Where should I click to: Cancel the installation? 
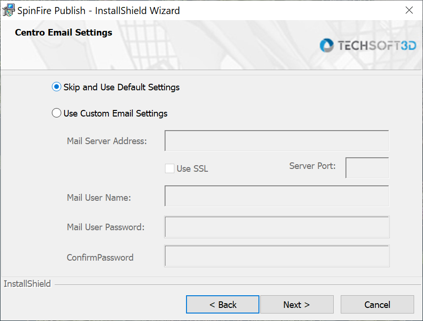(377, 305)
